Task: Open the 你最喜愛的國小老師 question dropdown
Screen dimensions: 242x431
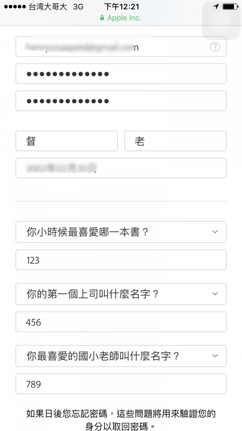Action: tap(121, 356)
